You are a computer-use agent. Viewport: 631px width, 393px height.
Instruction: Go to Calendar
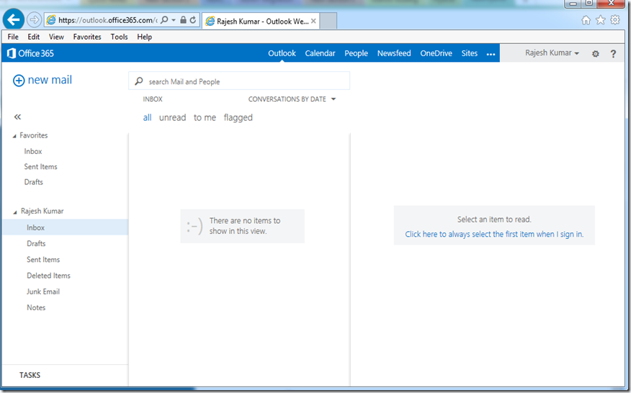[320, 53]
